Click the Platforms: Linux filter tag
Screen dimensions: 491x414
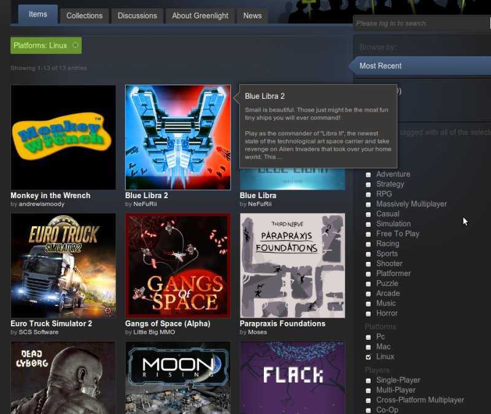(x=46, y=45)
